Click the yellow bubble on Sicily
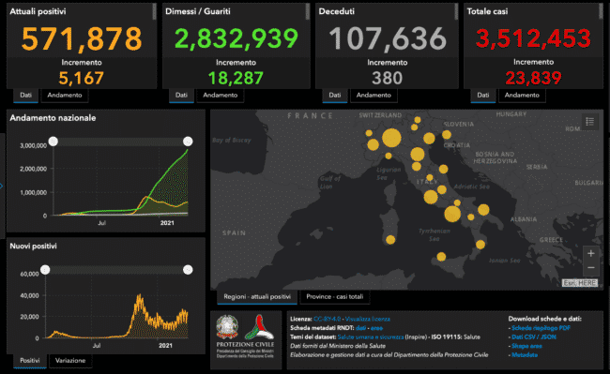The height and width of the screenshot is (374, 610). [x=441, y=256]
